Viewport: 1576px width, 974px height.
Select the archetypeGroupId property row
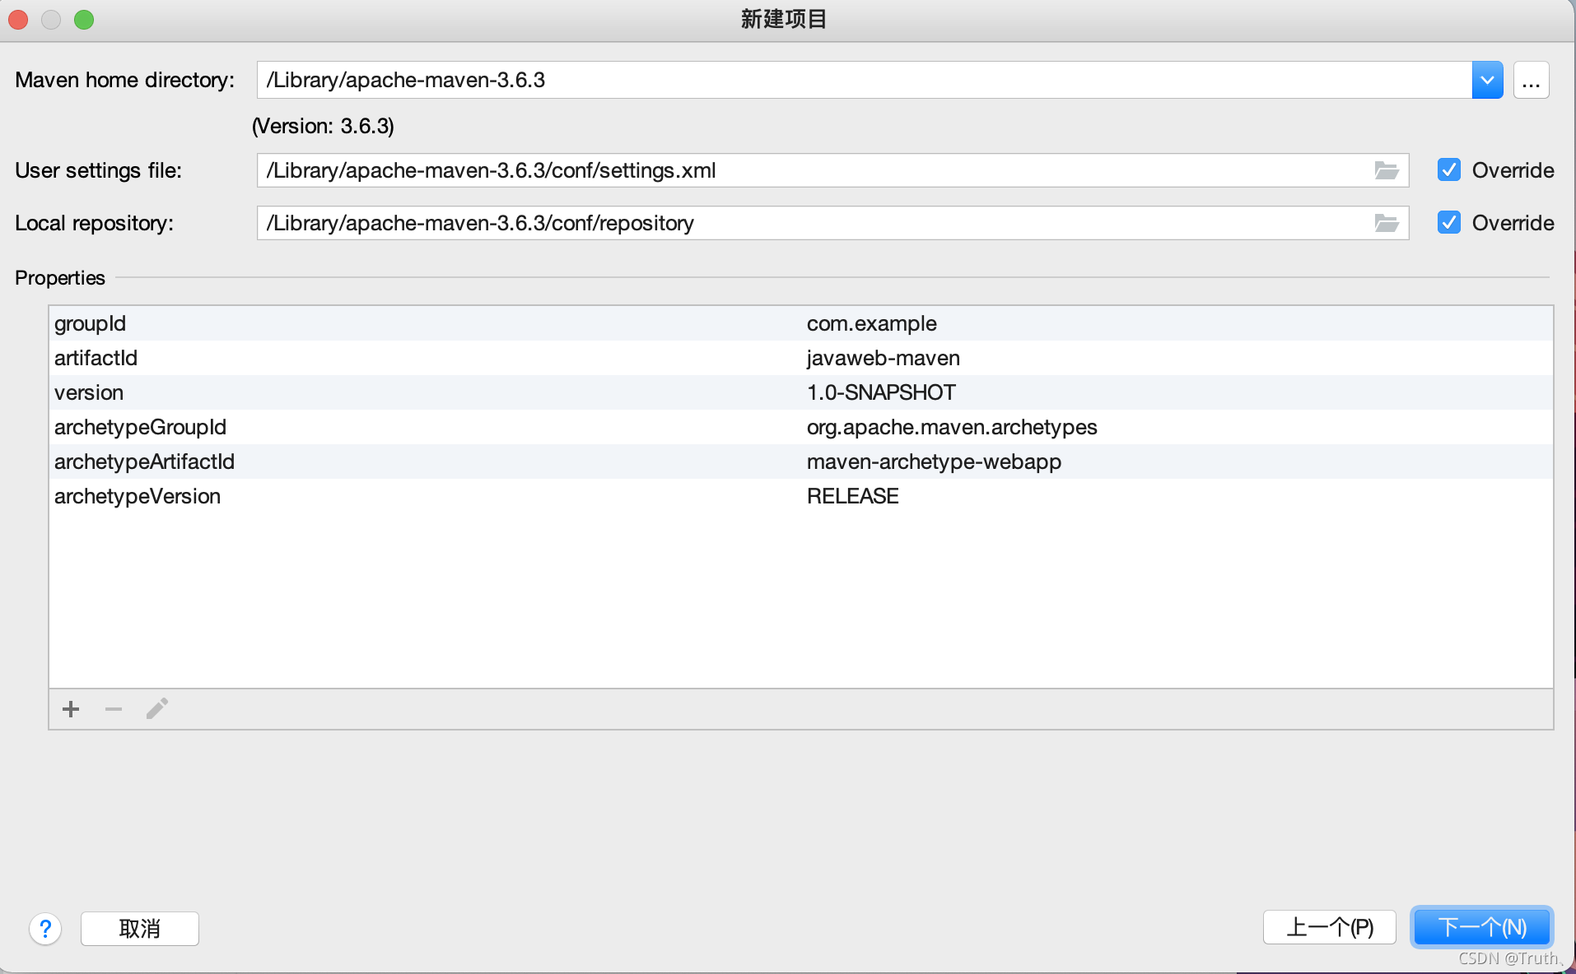point(801,427)
